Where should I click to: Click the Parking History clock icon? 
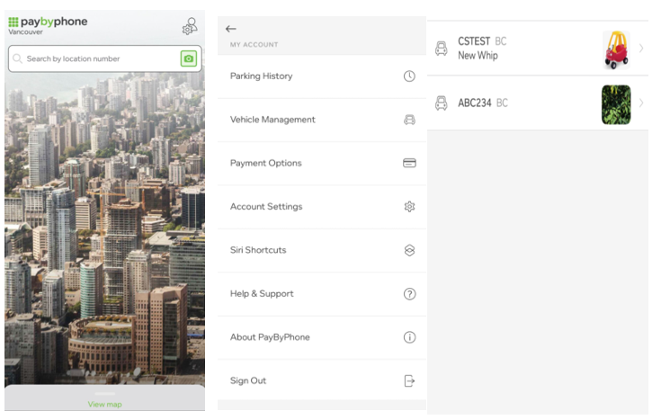(x=409, y=76)
